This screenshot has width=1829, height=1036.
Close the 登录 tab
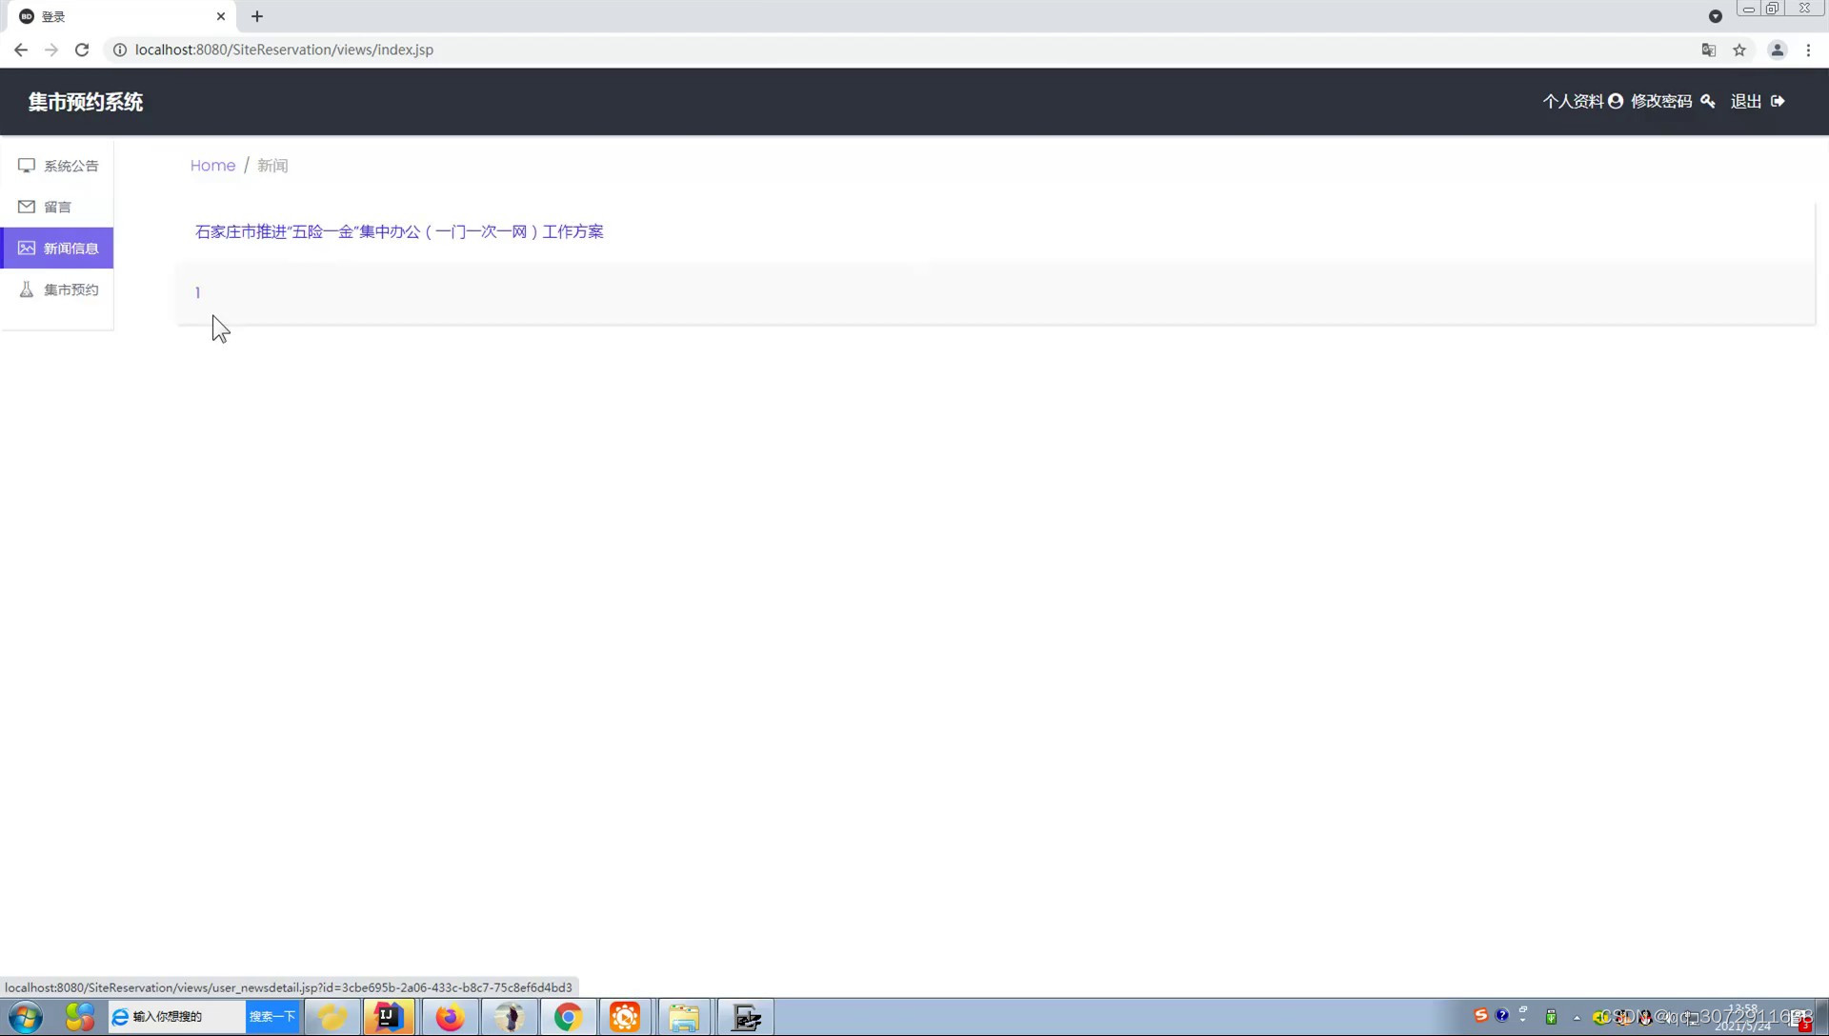tap(221, 16)
